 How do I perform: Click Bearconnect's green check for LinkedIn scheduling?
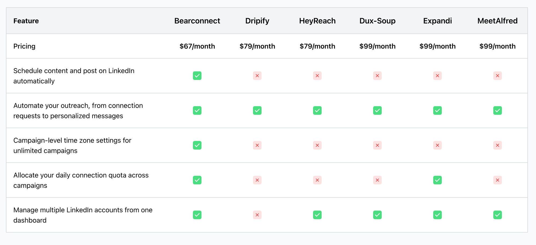click(197, 76)
